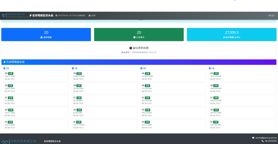Open room 2D meter card
This screenshot has width=278, height=144.
(36, 112)
